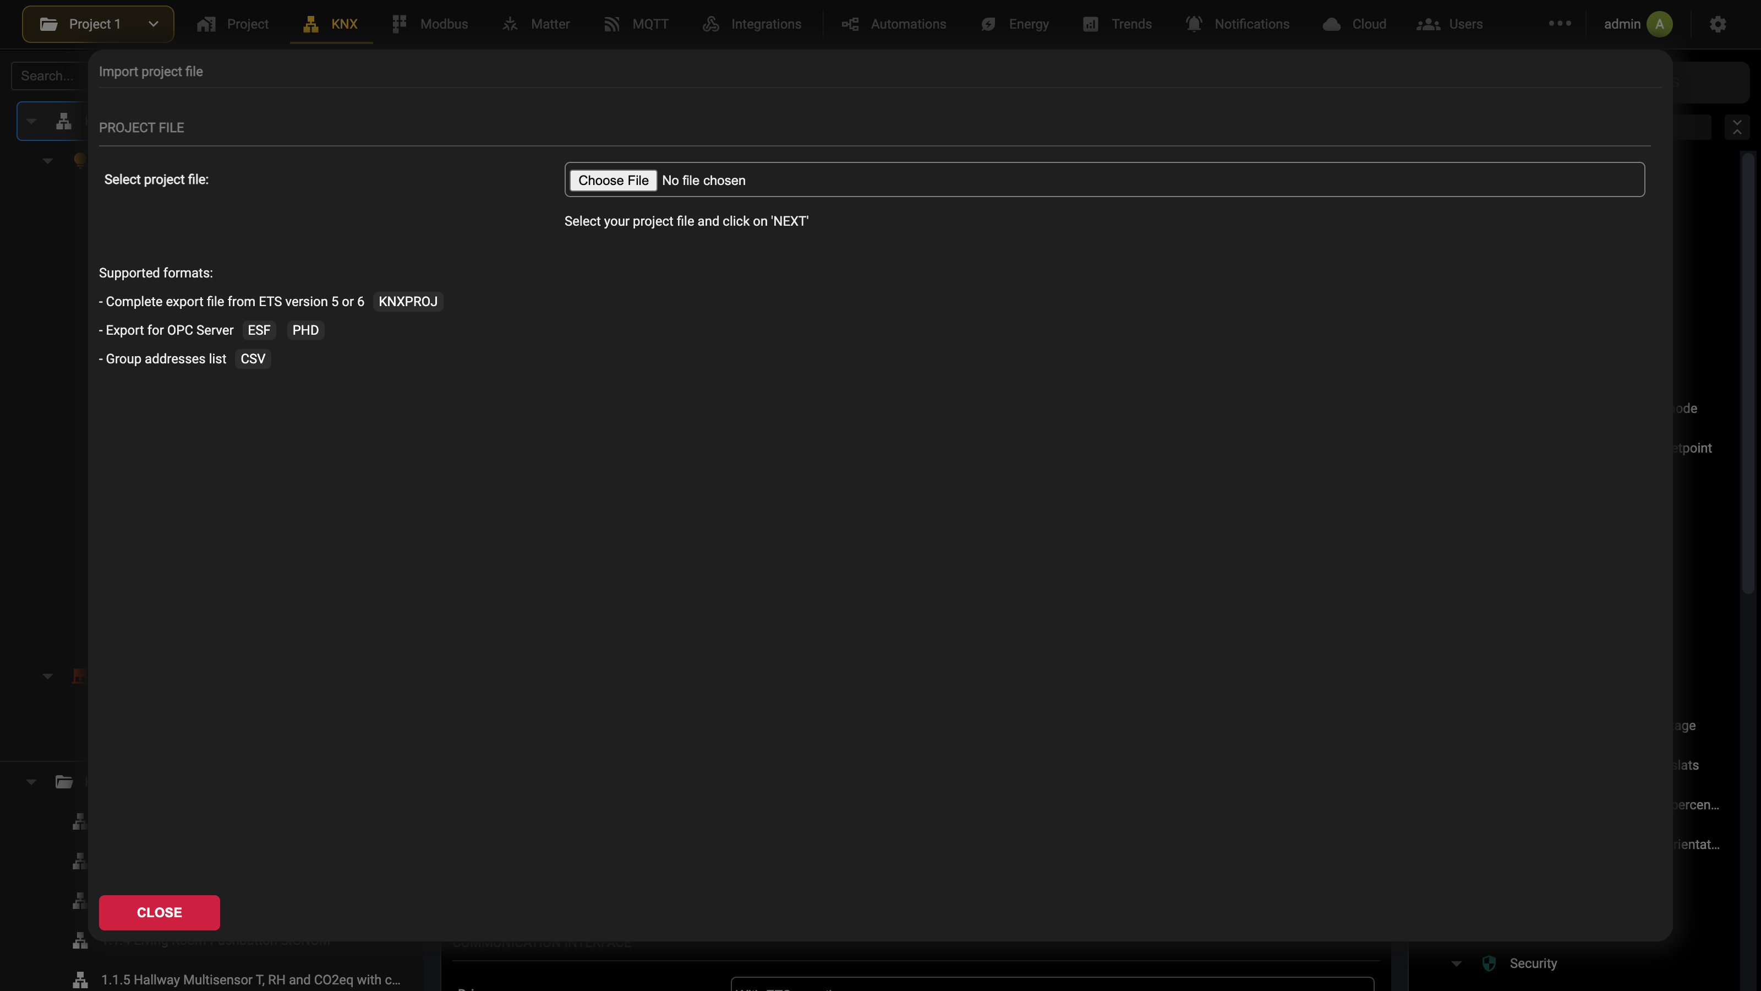
Task: Click the Users group icon
Action: [x=1428, y=24]
